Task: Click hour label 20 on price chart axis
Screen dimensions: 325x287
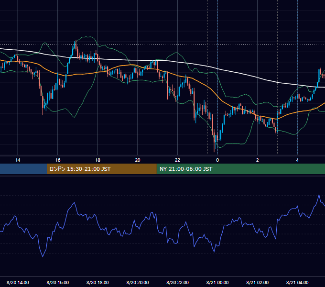Action: click(x=138, y=160)
